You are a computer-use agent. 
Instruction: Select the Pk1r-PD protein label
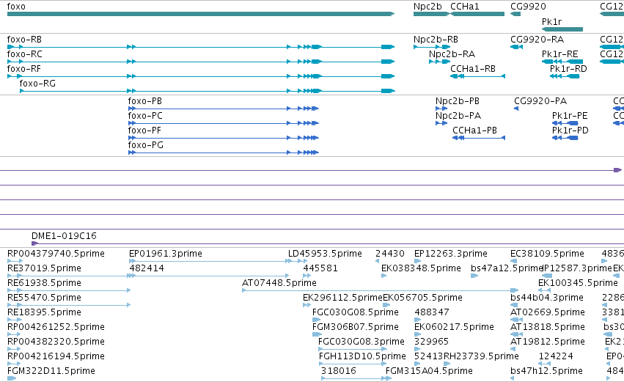tap(570, 131)
